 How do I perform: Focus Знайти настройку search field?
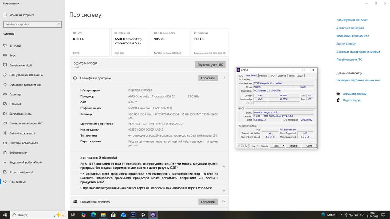(x=32, y=24)
